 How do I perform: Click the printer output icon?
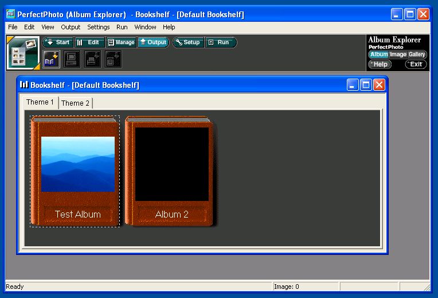(93, 59)
